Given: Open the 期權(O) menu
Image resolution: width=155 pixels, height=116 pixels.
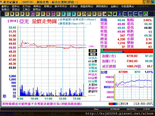Looking at the screenshot, I should pyautogui.click(x=48, y=6).
